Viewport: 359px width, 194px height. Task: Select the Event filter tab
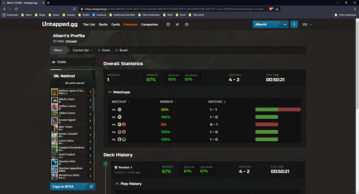(104, 50)
